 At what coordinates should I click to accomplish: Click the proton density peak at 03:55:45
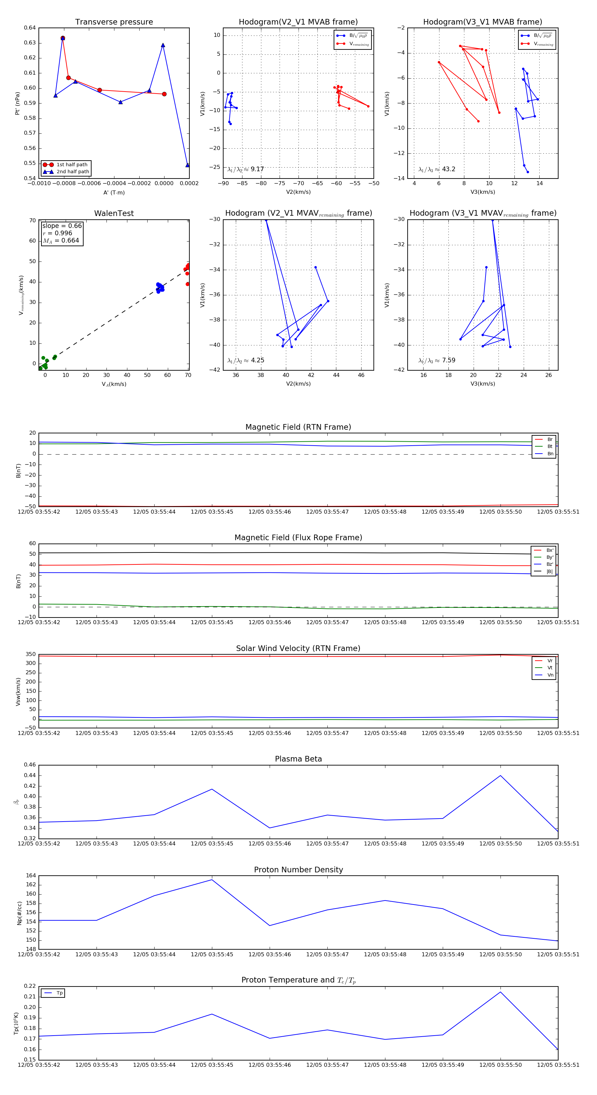[212, 880]
